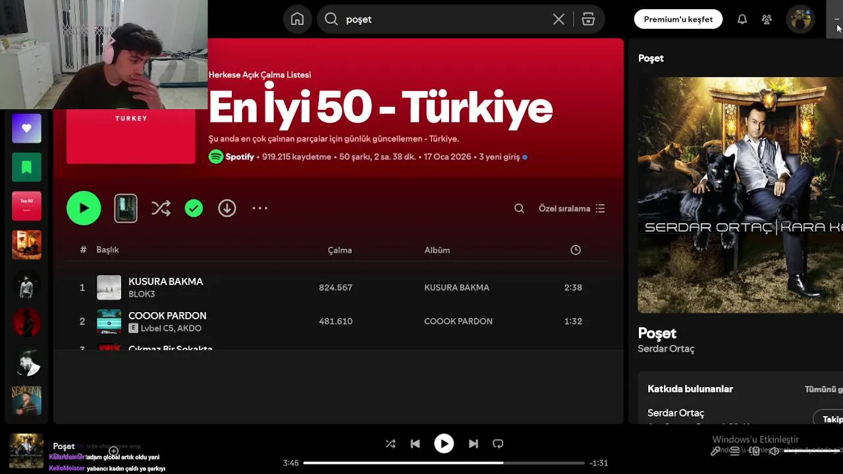Click the Premium'u keşfet button
Image resolution: width=843 pixels, height=474 pixels.
[678, 19]
